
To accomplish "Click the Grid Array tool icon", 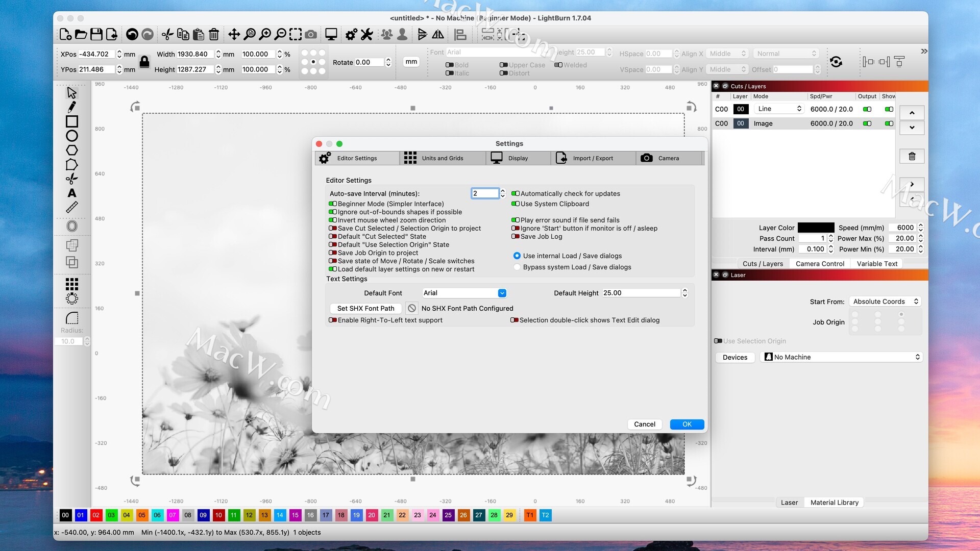I will [x=72, y=284].
